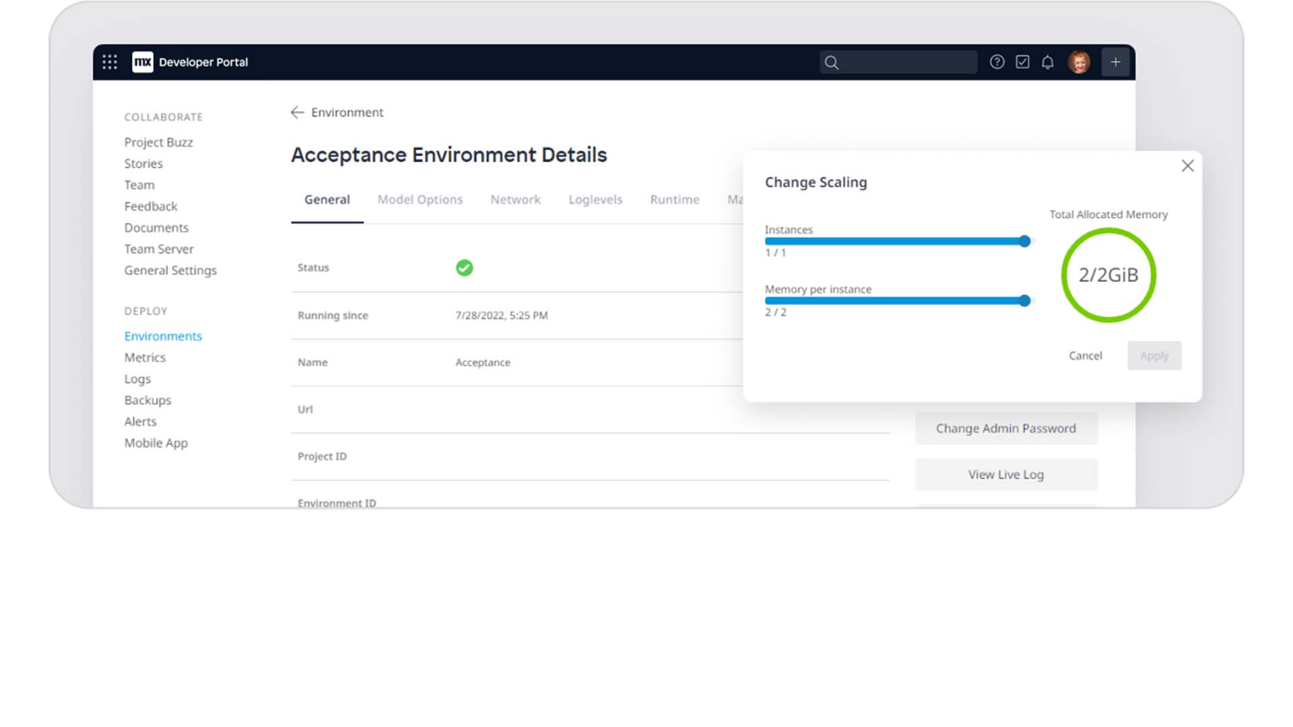Viewport: 1293px width, 727px height.
Task: Click the notifications bell icon
Action: (x=1048, y=62)
